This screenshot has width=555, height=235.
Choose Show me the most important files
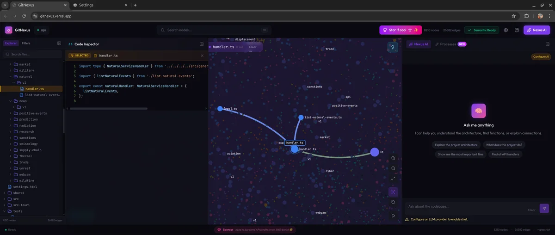click(461, 155)
